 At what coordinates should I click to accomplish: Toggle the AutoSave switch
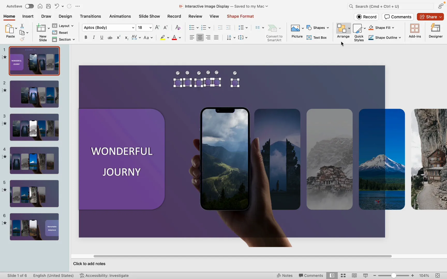pos(29,6)
